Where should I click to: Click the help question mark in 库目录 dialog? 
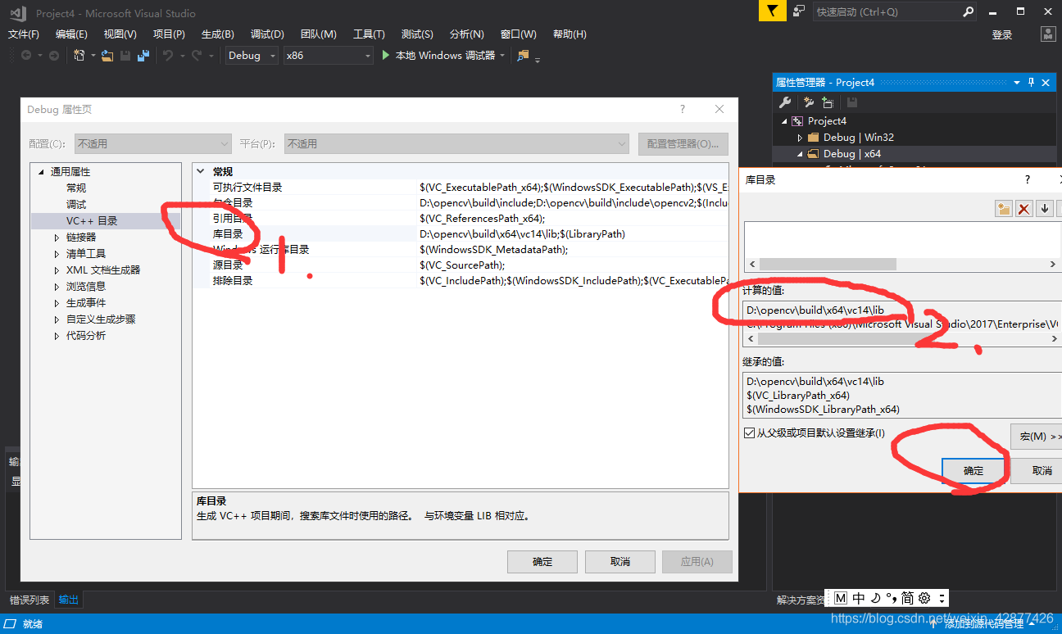[1028, 179]
